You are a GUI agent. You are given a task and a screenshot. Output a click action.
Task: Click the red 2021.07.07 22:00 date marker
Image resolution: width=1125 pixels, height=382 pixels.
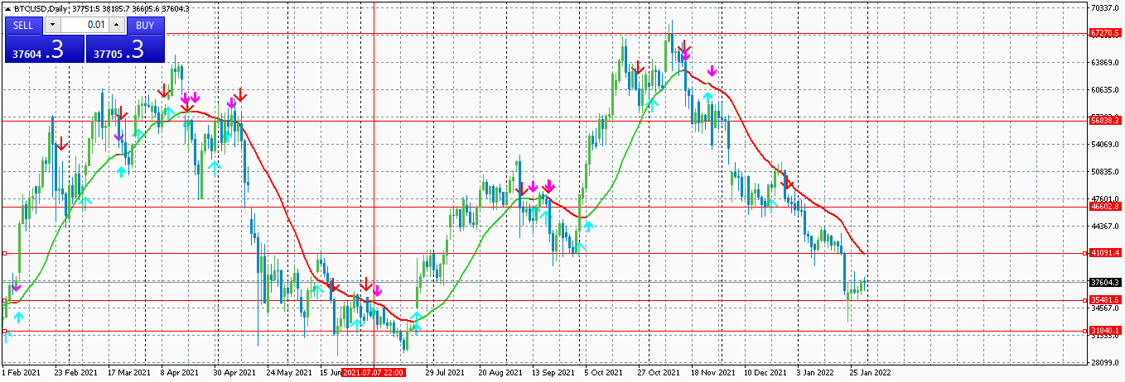click(374, 374)
